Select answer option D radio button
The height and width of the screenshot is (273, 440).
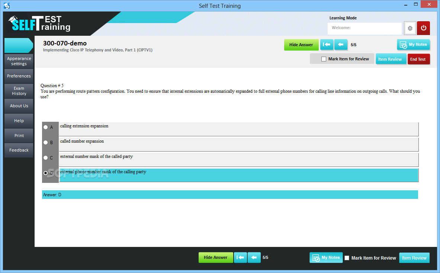pyautogui.click(x=45, y=173)
